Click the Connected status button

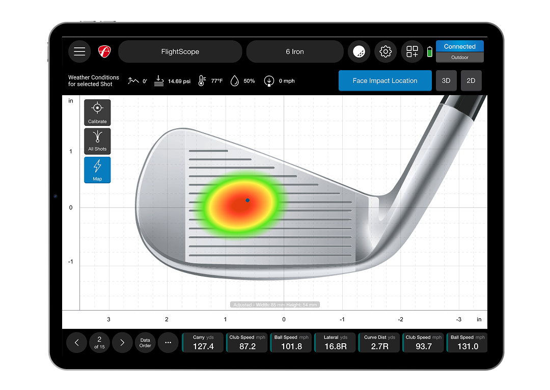point(459,46)
